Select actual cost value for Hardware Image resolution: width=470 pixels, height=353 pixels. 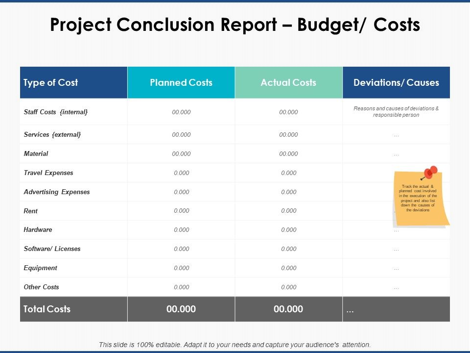click(289, 229)
